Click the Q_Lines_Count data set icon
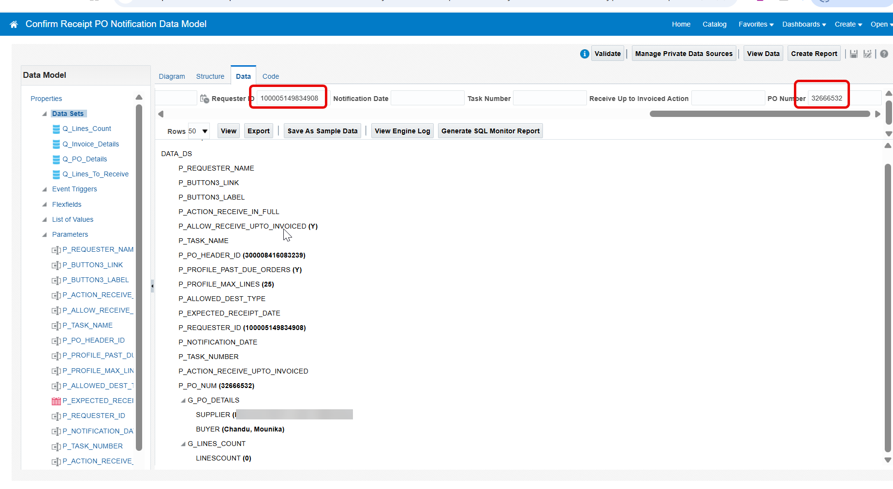 (57, 129)
